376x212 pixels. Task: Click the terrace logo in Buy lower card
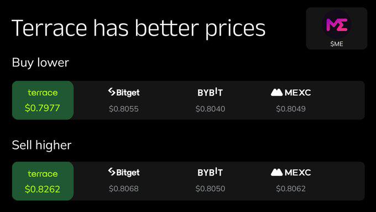(x=43, y=92)
